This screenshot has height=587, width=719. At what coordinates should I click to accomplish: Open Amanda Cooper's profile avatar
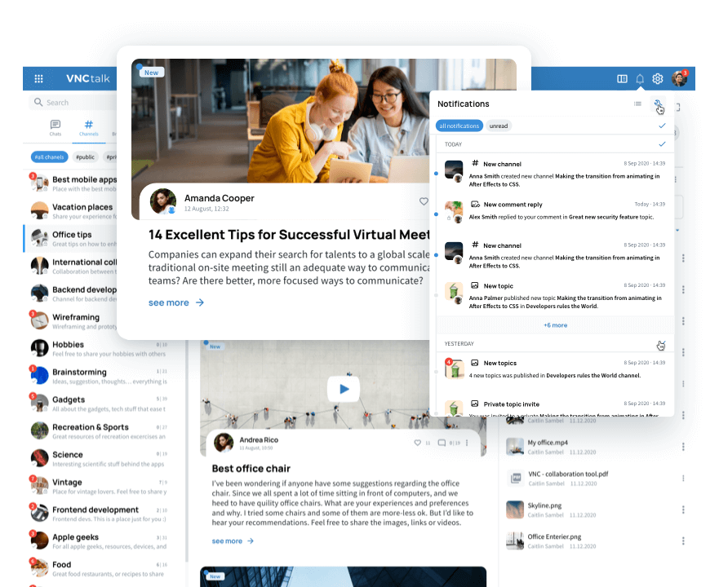point(163,201)
